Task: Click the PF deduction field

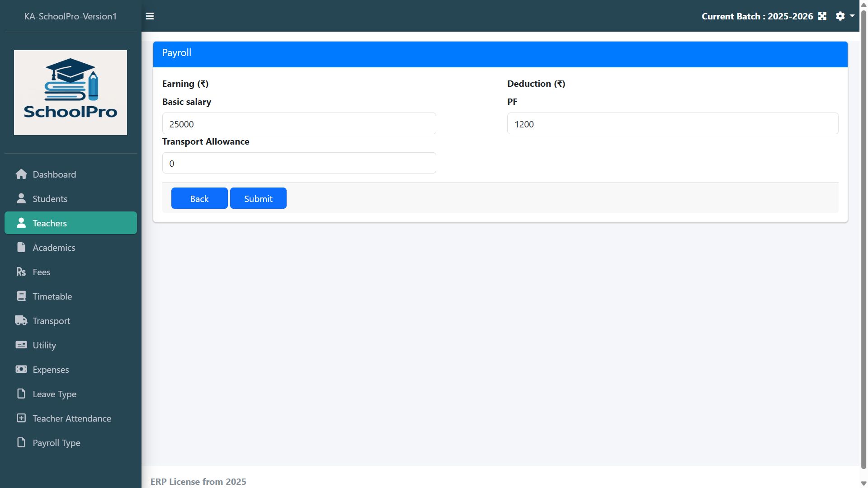Action: pyautogui.click(x=672, y=124)
